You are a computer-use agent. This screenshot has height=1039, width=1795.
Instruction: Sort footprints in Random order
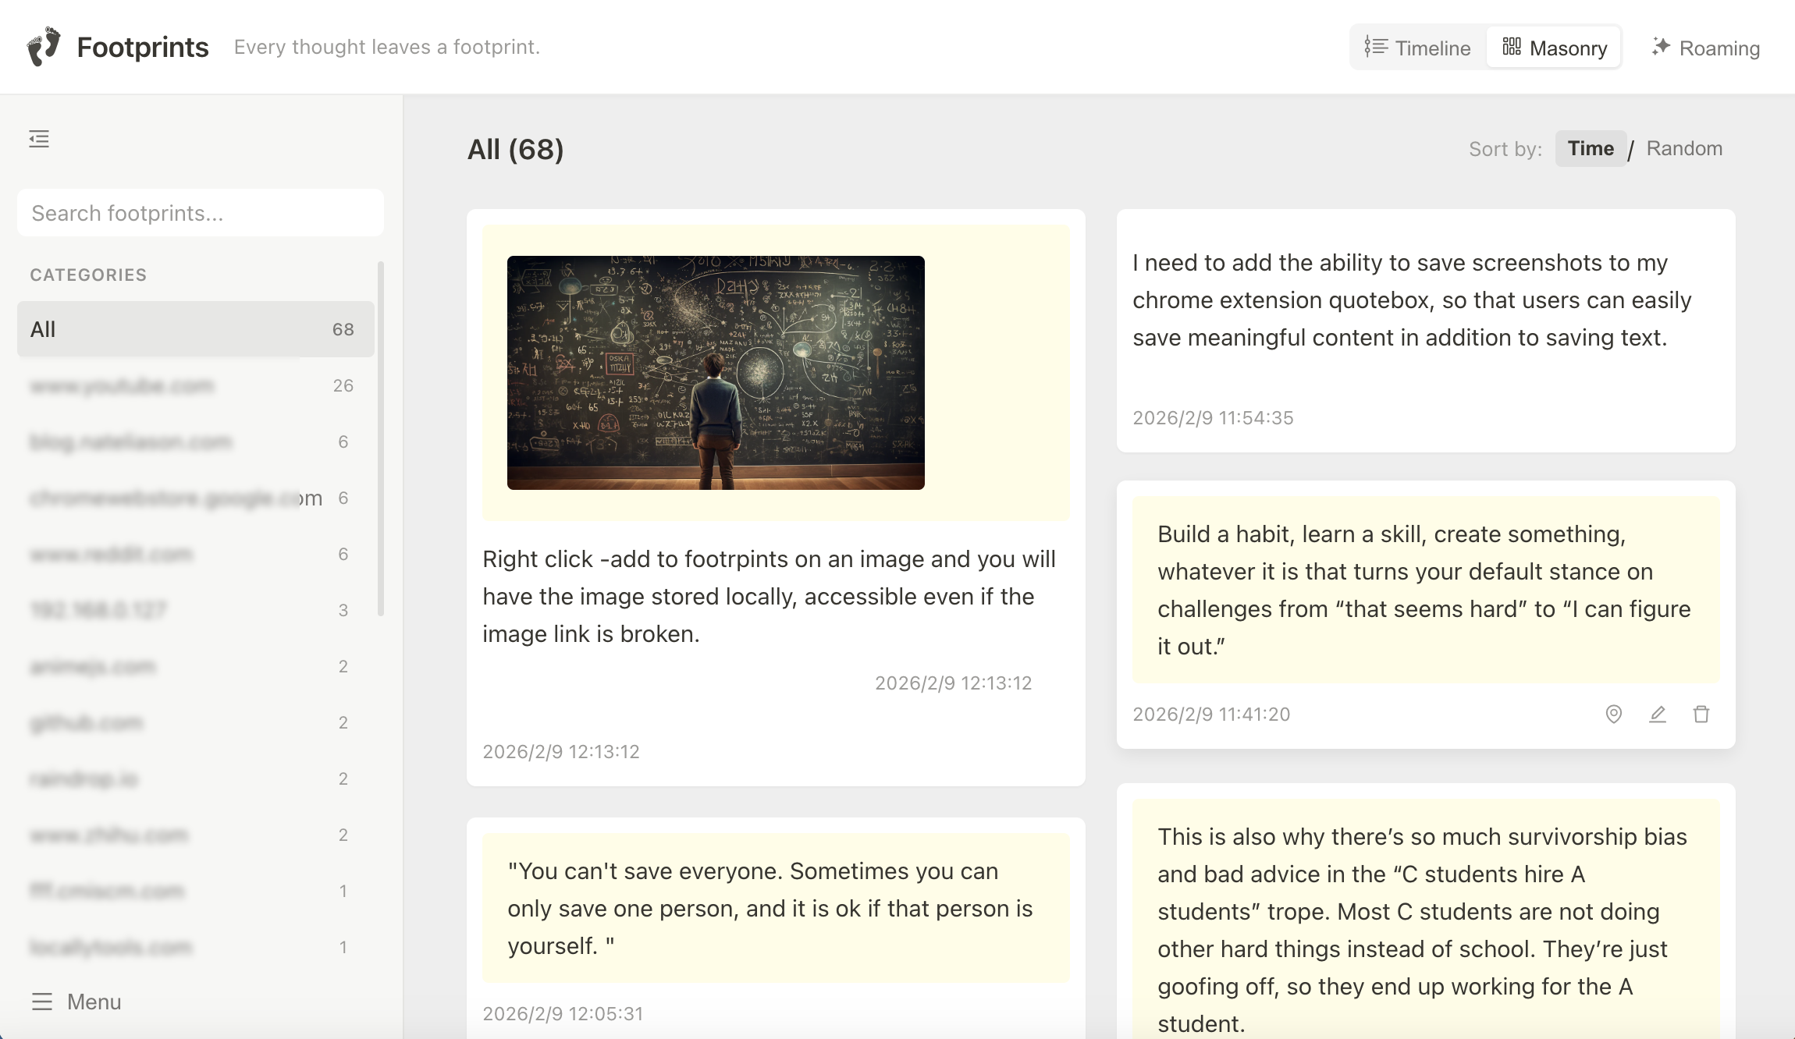(1683, 148)
